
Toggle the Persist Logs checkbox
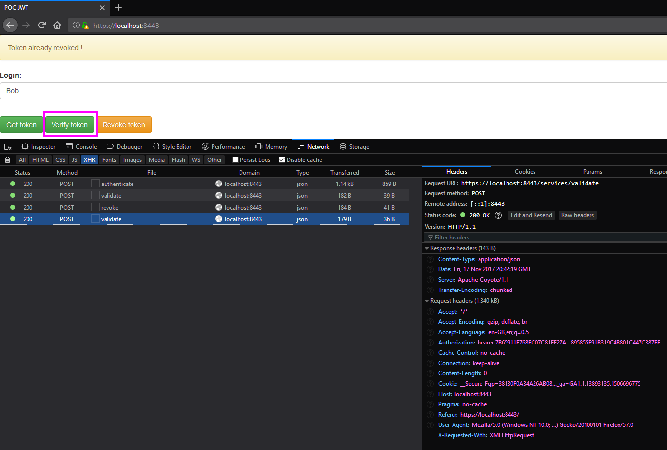coord(236,160)
